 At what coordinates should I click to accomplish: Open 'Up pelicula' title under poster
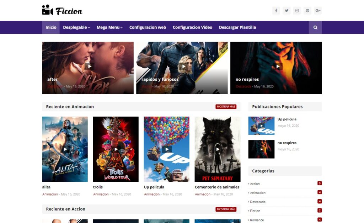(x=154, y=187)
